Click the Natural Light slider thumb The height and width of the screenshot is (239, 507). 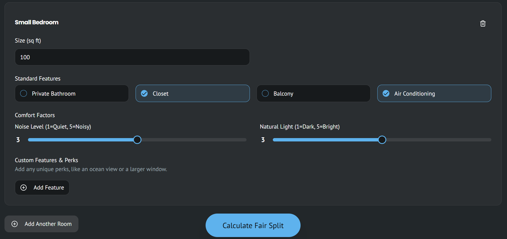(382, 140)
